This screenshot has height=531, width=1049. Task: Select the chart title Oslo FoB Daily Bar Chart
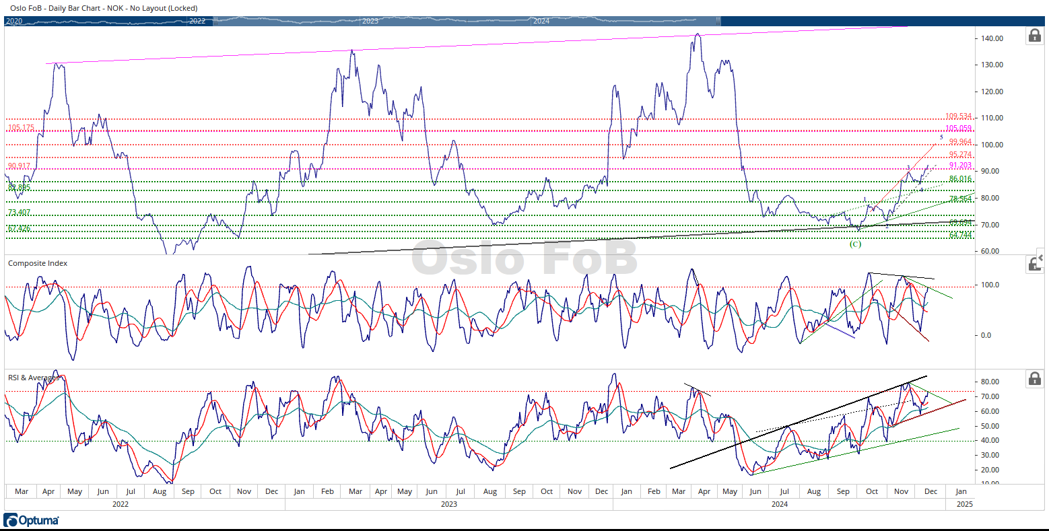[x=104, y=8]
